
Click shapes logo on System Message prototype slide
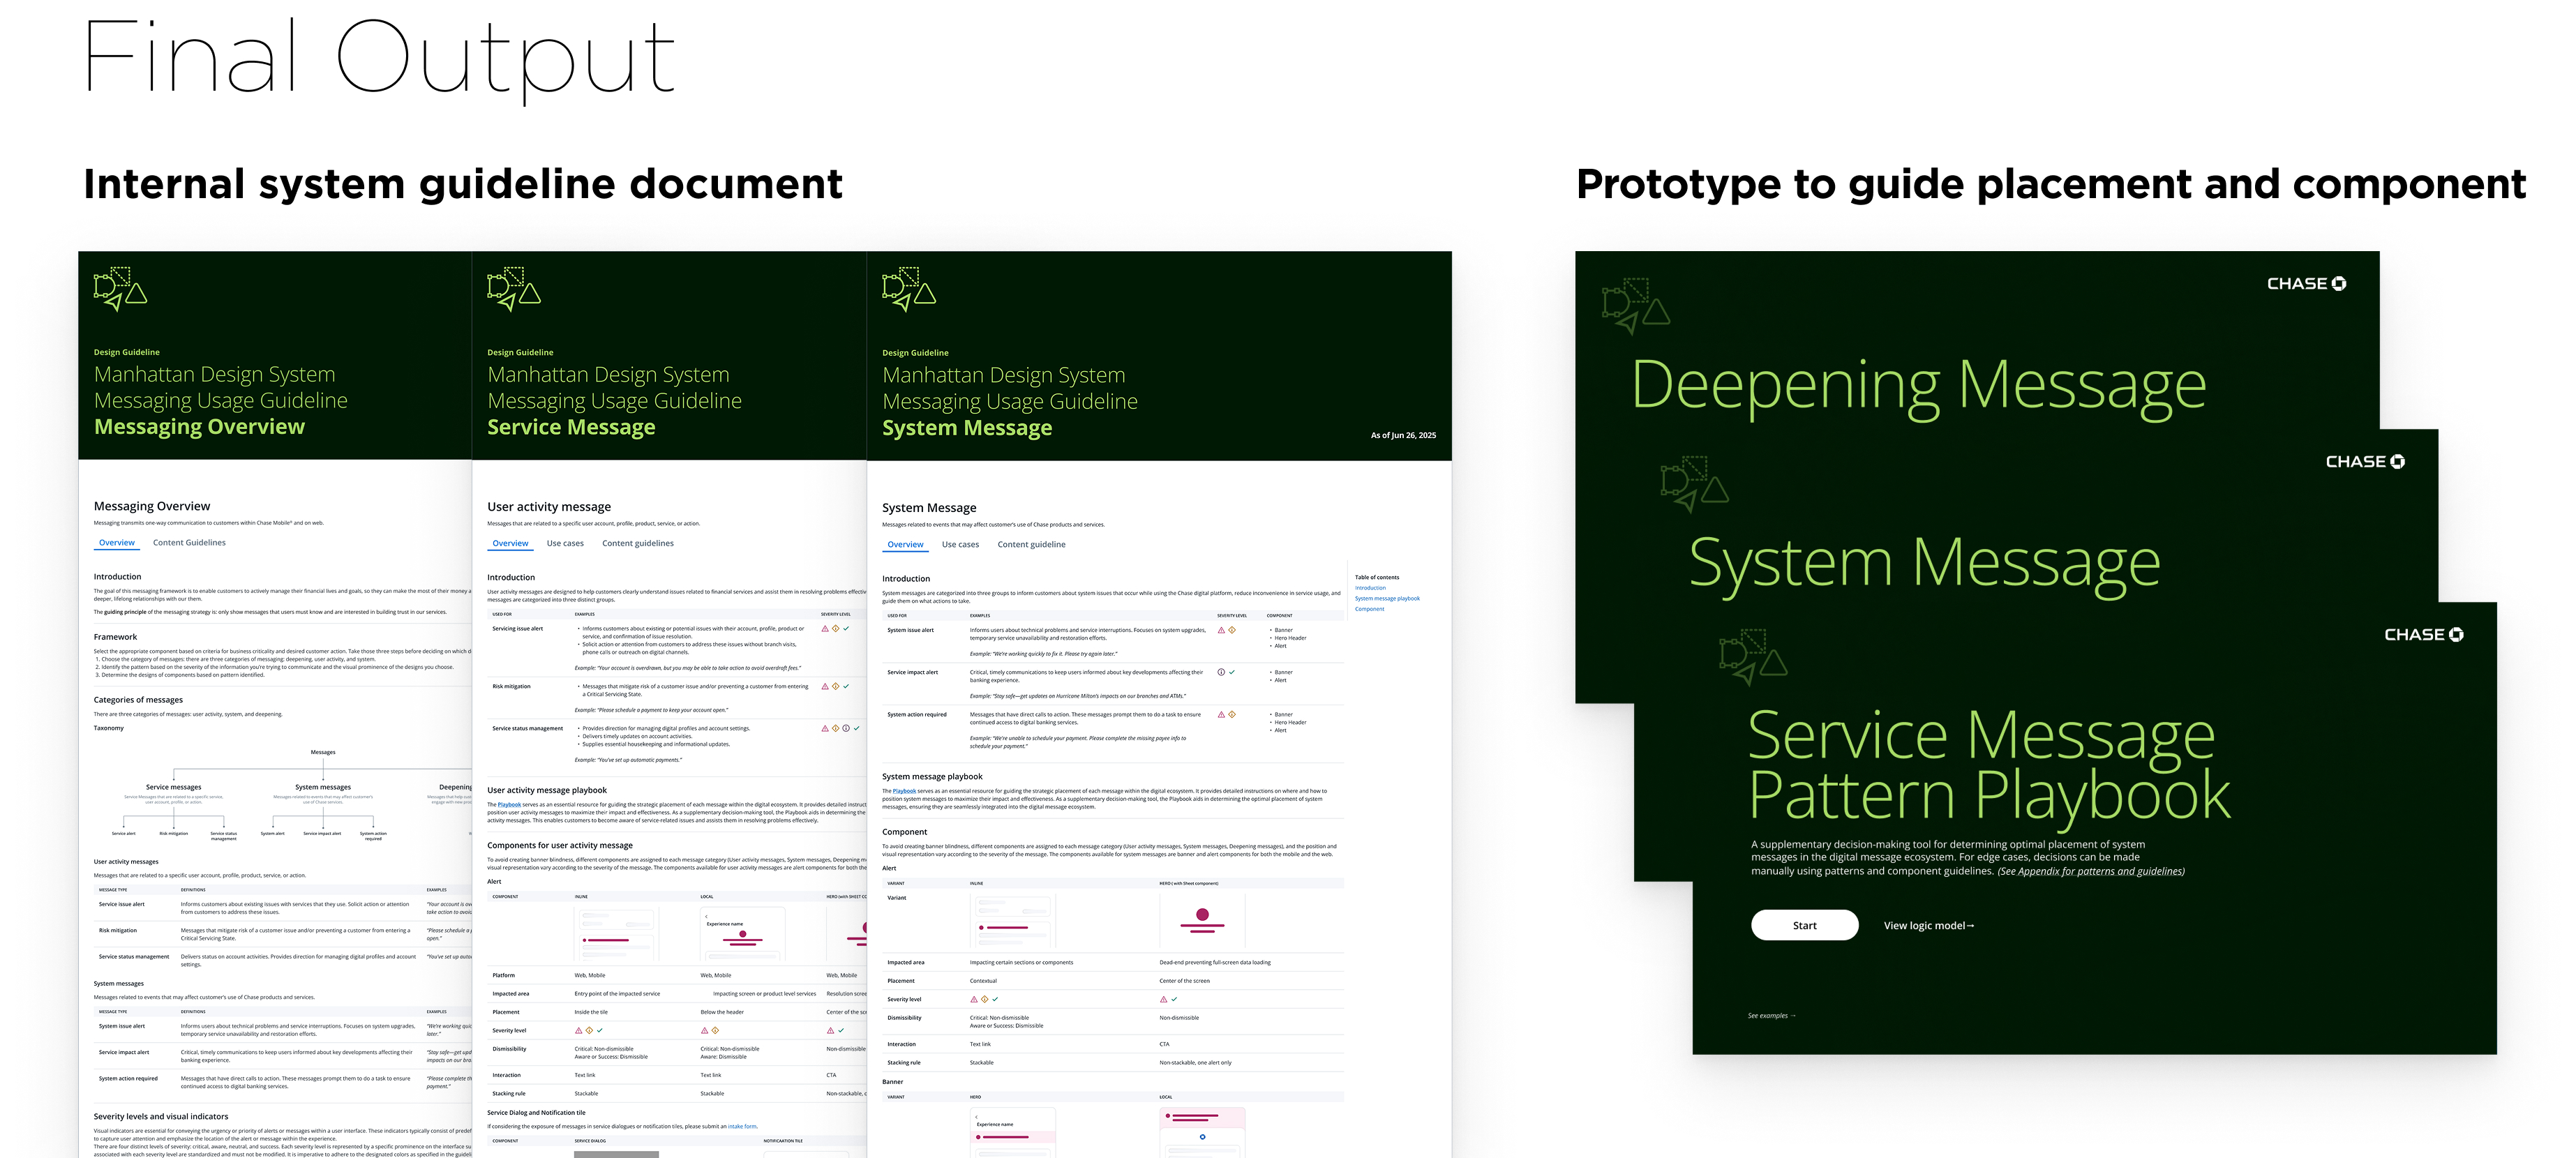1695,484
